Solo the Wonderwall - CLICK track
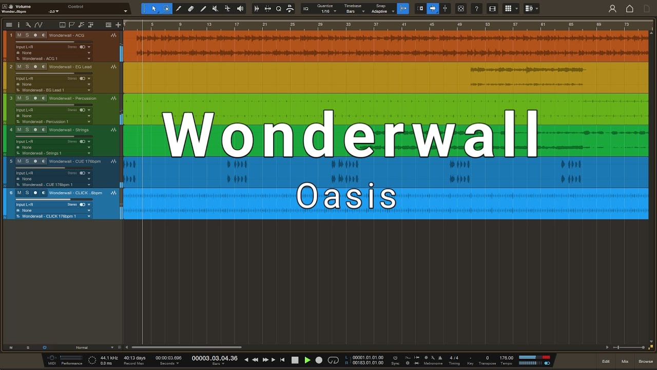 click(27, 193)
